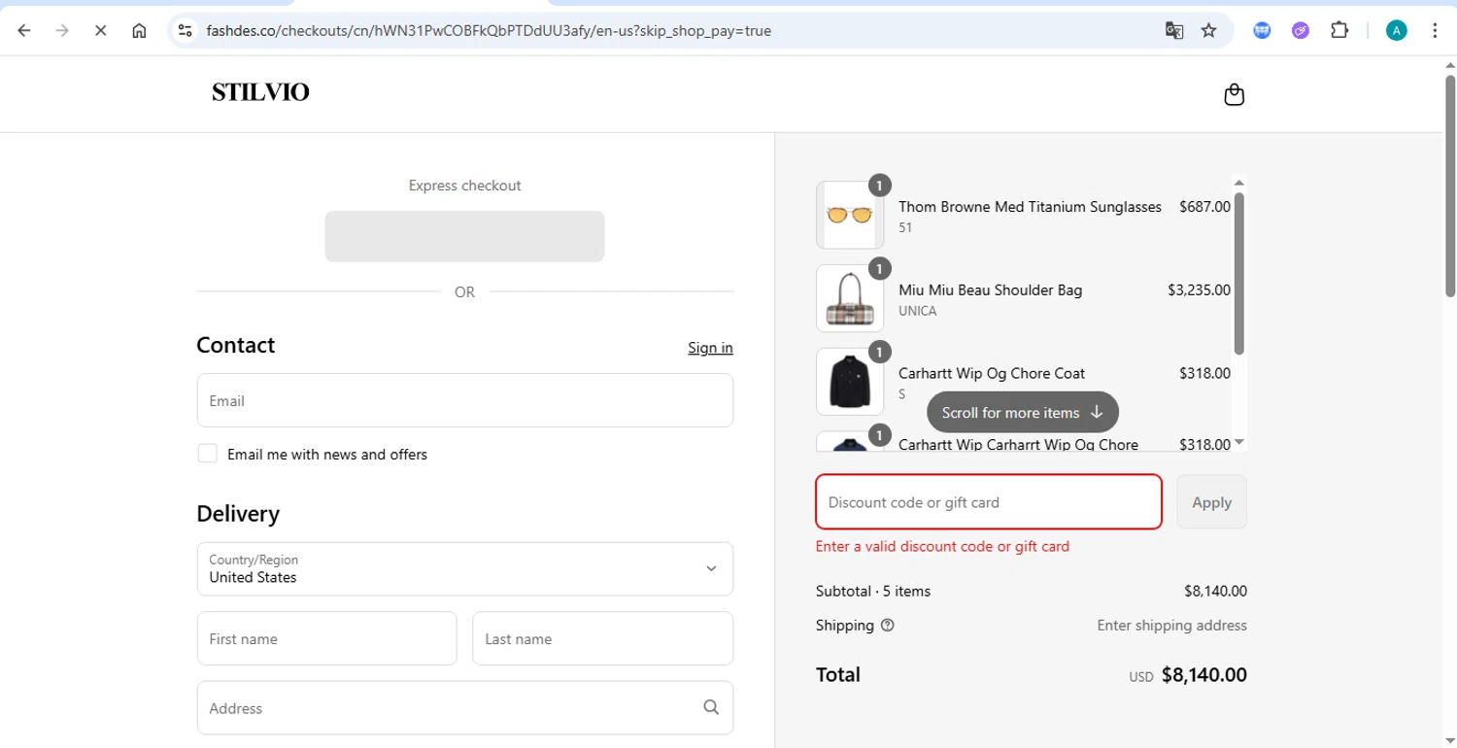Click the Thom Browne sunglasses thumbnail
This screenshot has width=1457, height=748.
click(x=850, y=215)
